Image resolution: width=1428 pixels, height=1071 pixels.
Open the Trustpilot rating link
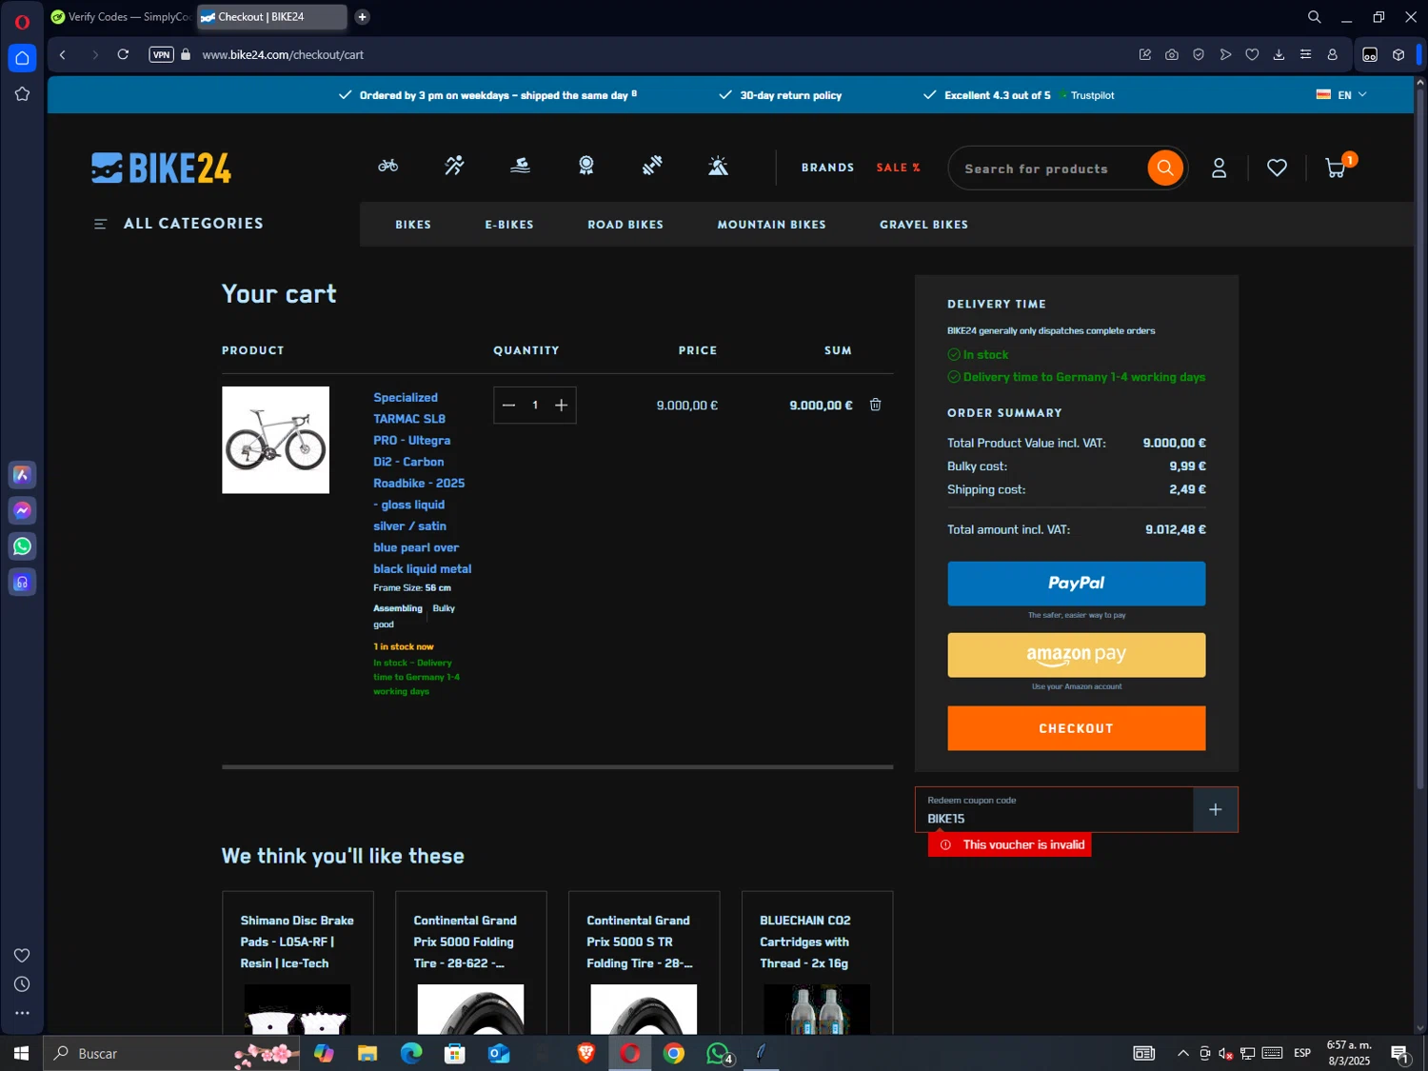(x=1086, y=95)
